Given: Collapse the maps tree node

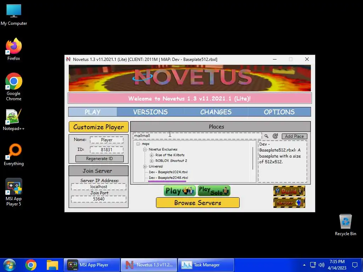Looking at the screenshot, I should (x=138, y=144).
